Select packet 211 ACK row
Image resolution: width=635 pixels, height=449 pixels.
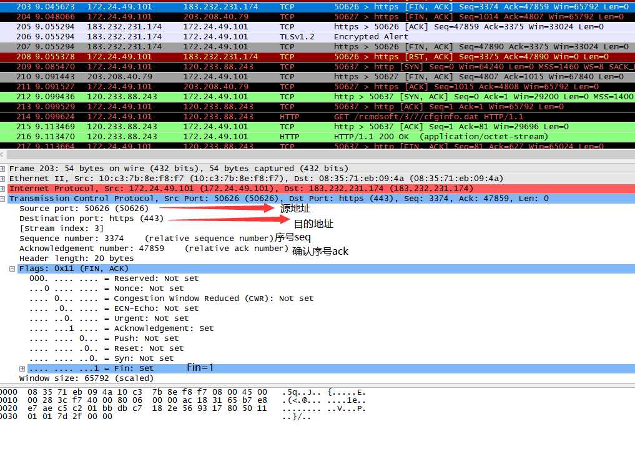tap(317, 87)
